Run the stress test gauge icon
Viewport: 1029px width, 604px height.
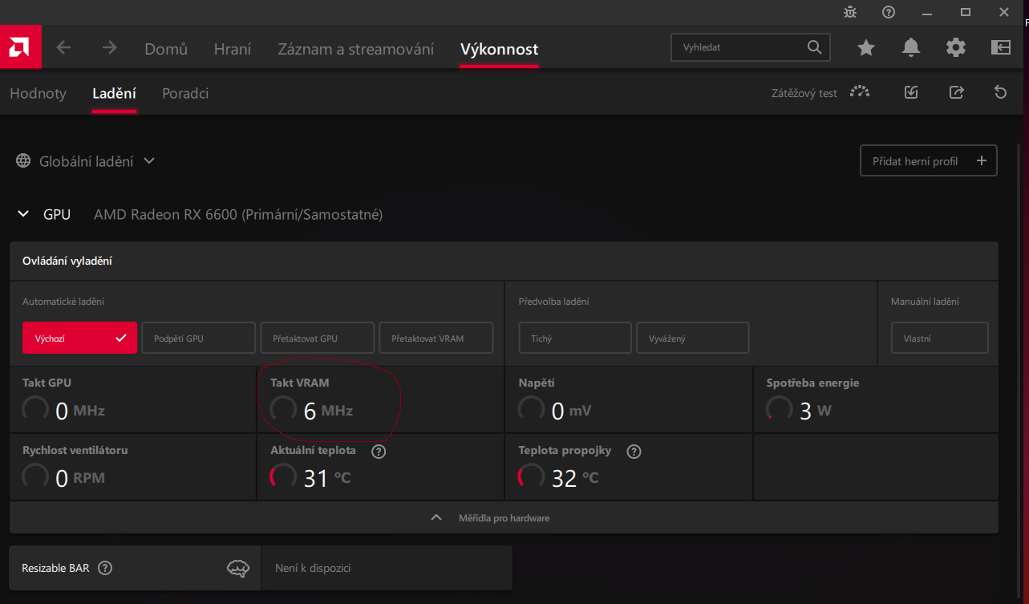860,92
